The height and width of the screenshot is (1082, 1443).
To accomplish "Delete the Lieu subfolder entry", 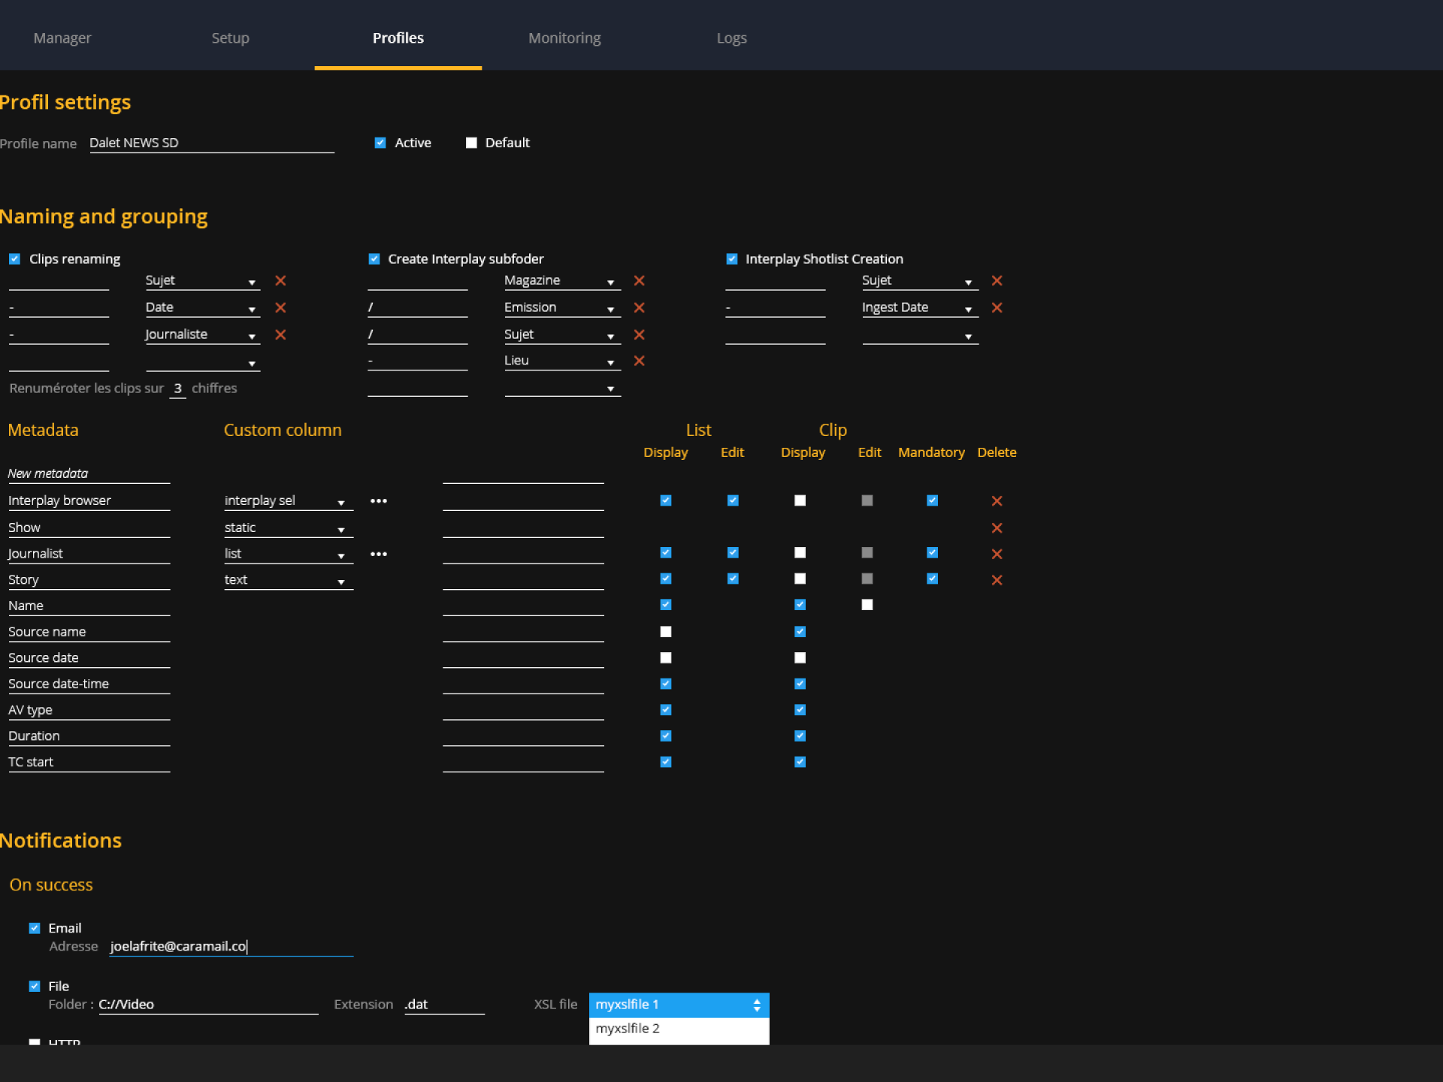I will [640, 361].
